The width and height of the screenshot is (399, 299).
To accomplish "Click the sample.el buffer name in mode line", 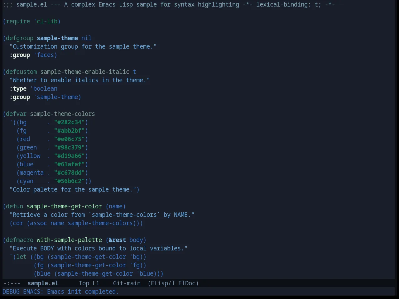I will 43,283.
